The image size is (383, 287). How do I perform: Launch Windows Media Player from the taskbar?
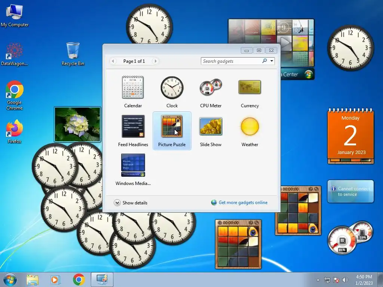55,280
